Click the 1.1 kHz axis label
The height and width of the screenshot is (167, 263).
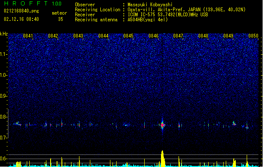(4, 54)
